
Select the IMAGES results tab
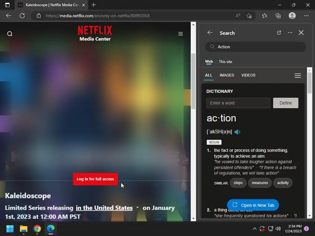(227, 75)
